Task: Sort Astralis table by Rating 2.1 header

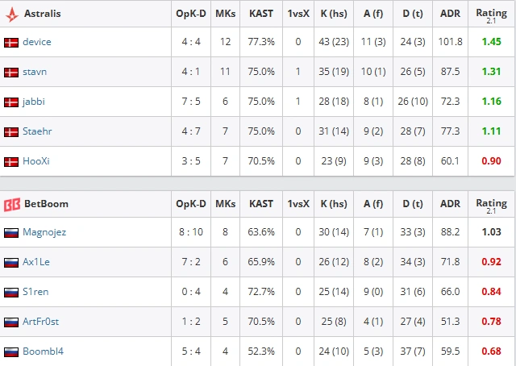Action: tap(491, 15)
